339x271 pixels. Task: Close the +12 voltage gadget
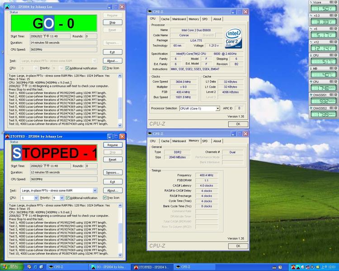[336, 42]
